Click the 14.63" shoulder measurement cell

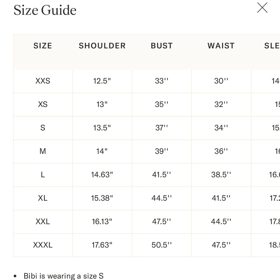(102, 175)
